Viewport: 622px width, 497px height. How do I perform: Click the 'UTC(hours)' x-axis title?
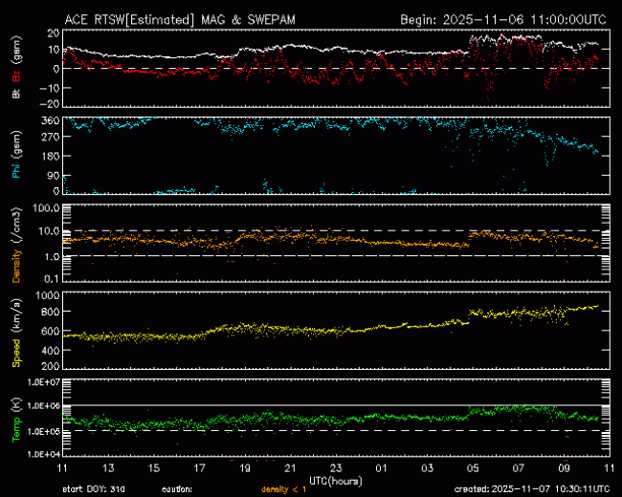(336, 482)
